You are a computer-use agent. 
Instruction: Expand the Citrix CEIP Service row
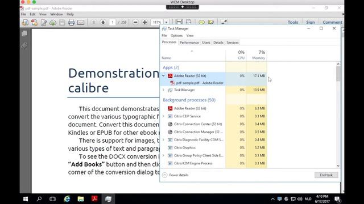163,116
